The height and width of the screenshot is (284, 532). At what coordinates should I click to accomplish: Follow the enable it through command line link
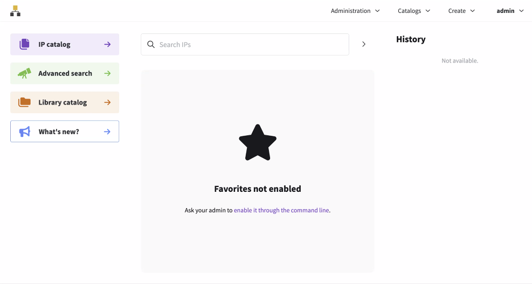[281, 210]
